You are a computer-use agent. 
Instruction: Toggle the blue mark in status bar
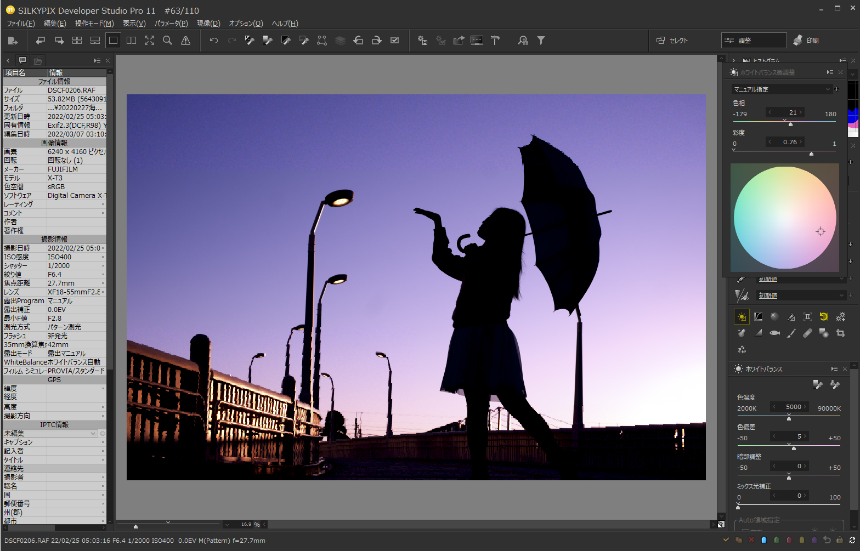click(x=763, y=540)
